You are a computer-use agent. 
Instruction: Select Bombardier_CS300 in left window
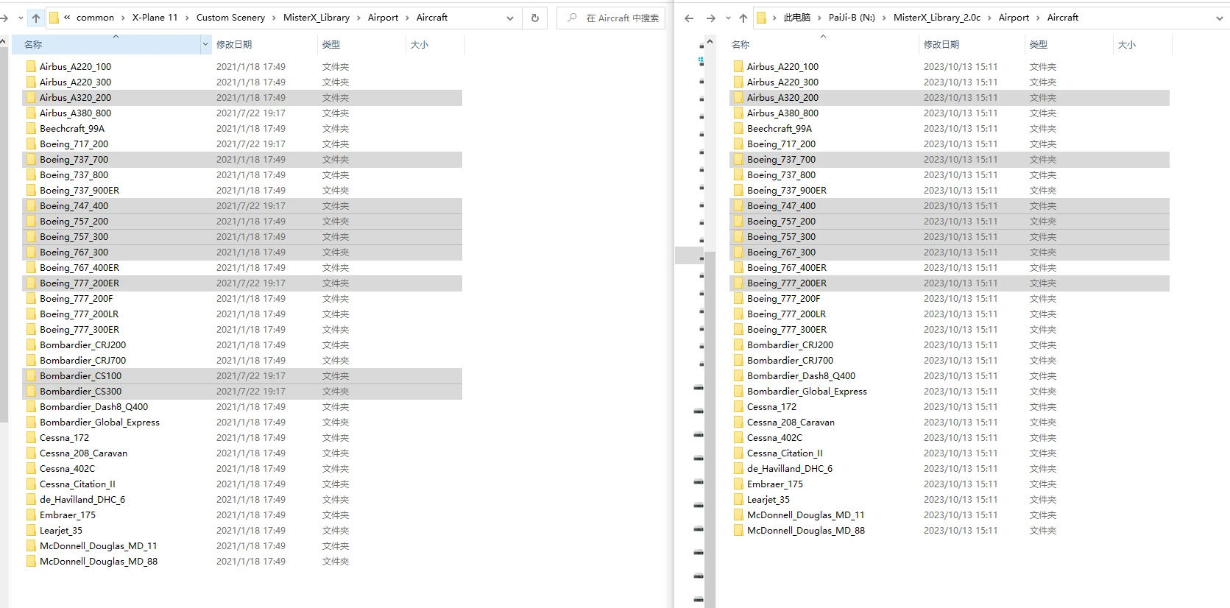[242, 391]
